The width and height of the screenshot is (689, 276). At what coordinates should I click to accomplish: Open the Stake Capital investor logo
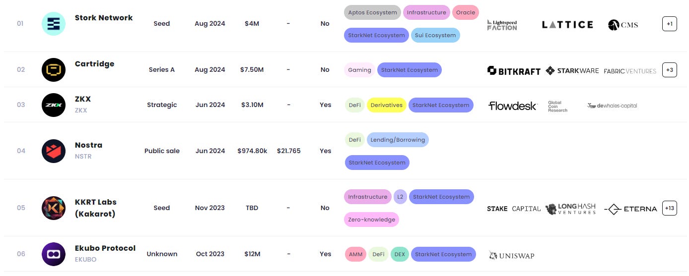514,209
